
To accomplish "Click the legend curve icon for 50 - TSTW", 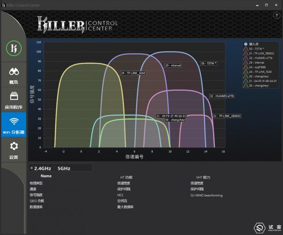I will pyautogui.click(x=245, y=49).
